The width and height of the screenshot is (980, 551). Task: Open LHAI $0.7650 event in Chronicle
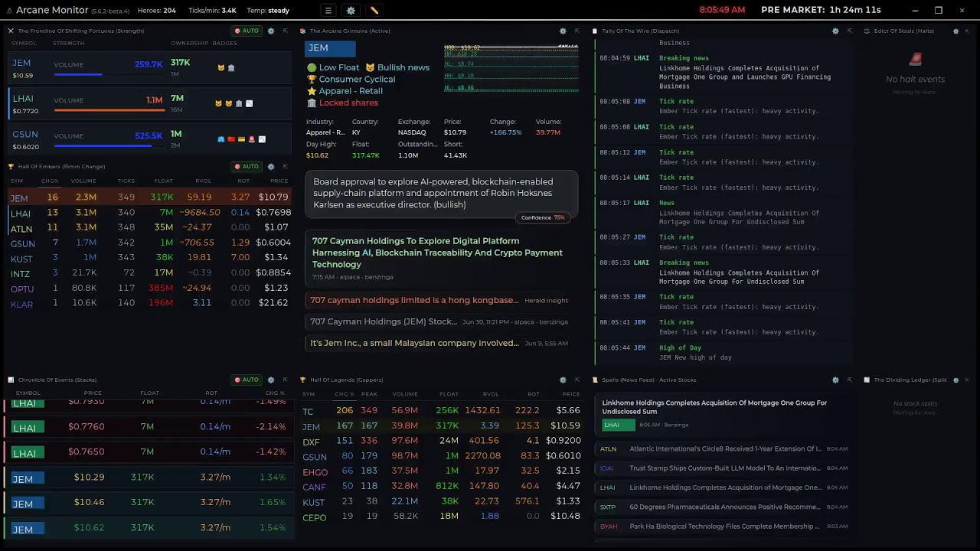coord(149,452)
